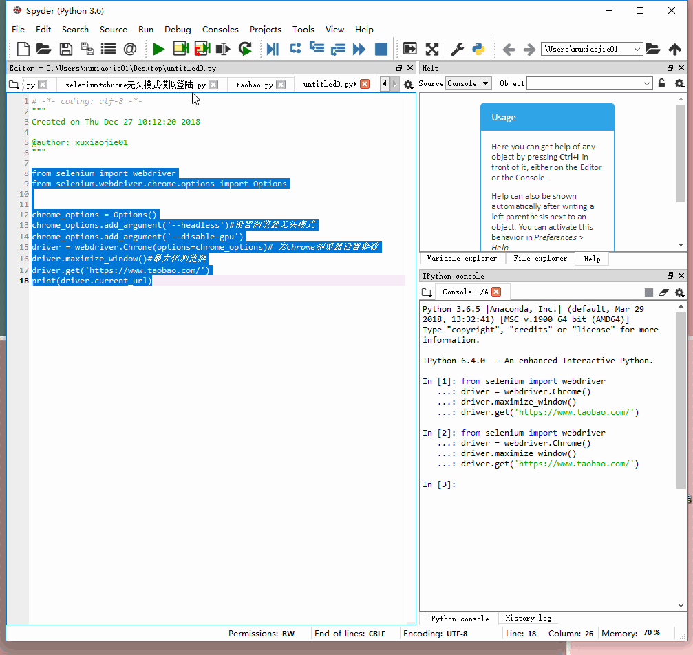Close Console 1/A tab
The height and width of the screenshot is (655, 693).
coord(496,292)
